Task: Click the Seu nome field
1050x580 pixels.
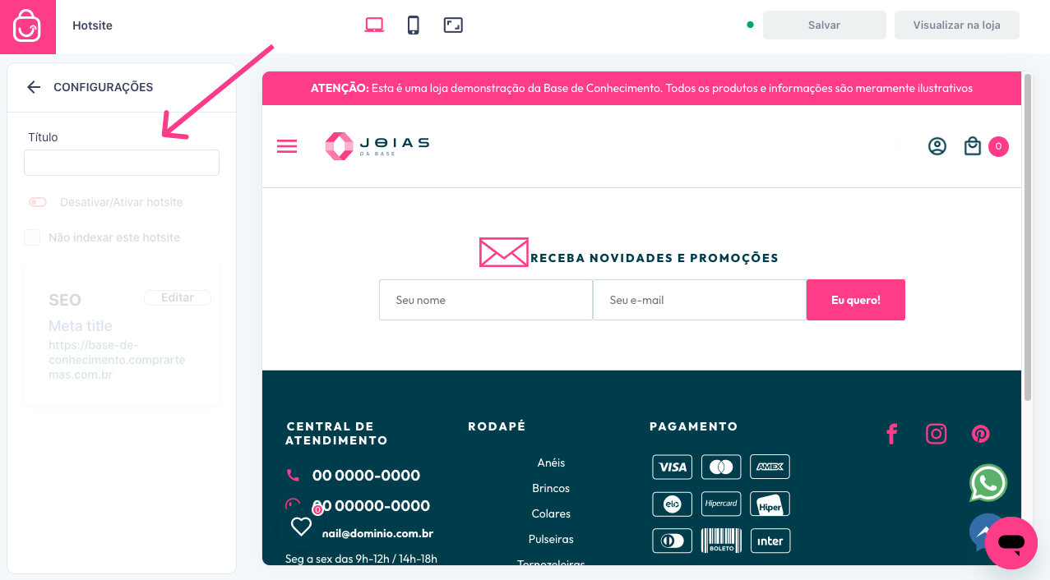Action: click(x=486, y=300)
